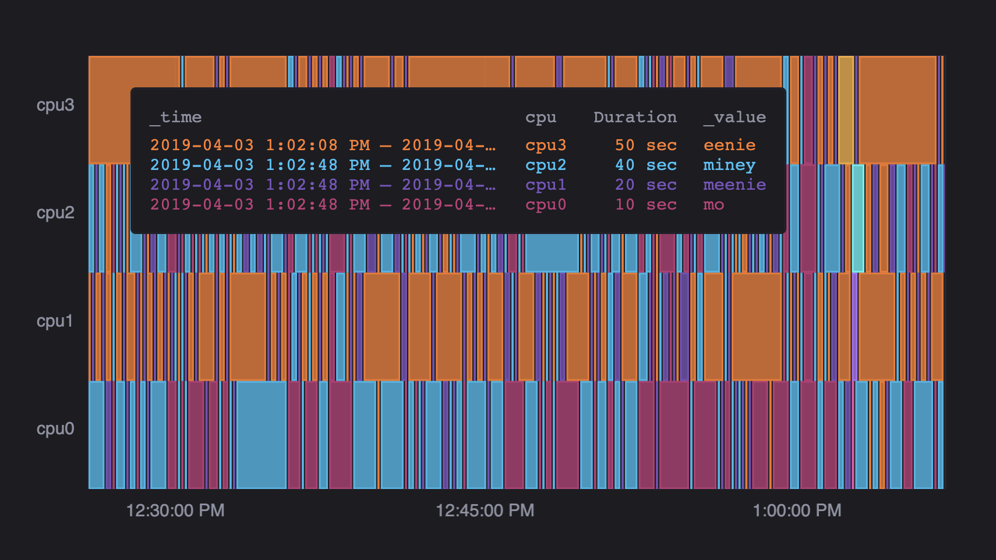Select the 'meenie' value in the tooltip
Viewport: 996px width, 560px height.
coord(734,185)
